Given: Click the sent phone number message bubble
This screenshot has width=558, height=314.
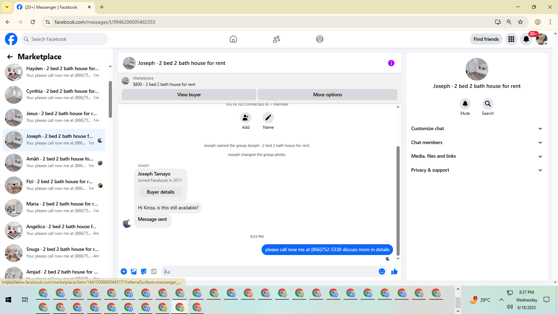Looking at the screenshot, I should point(327,249).
